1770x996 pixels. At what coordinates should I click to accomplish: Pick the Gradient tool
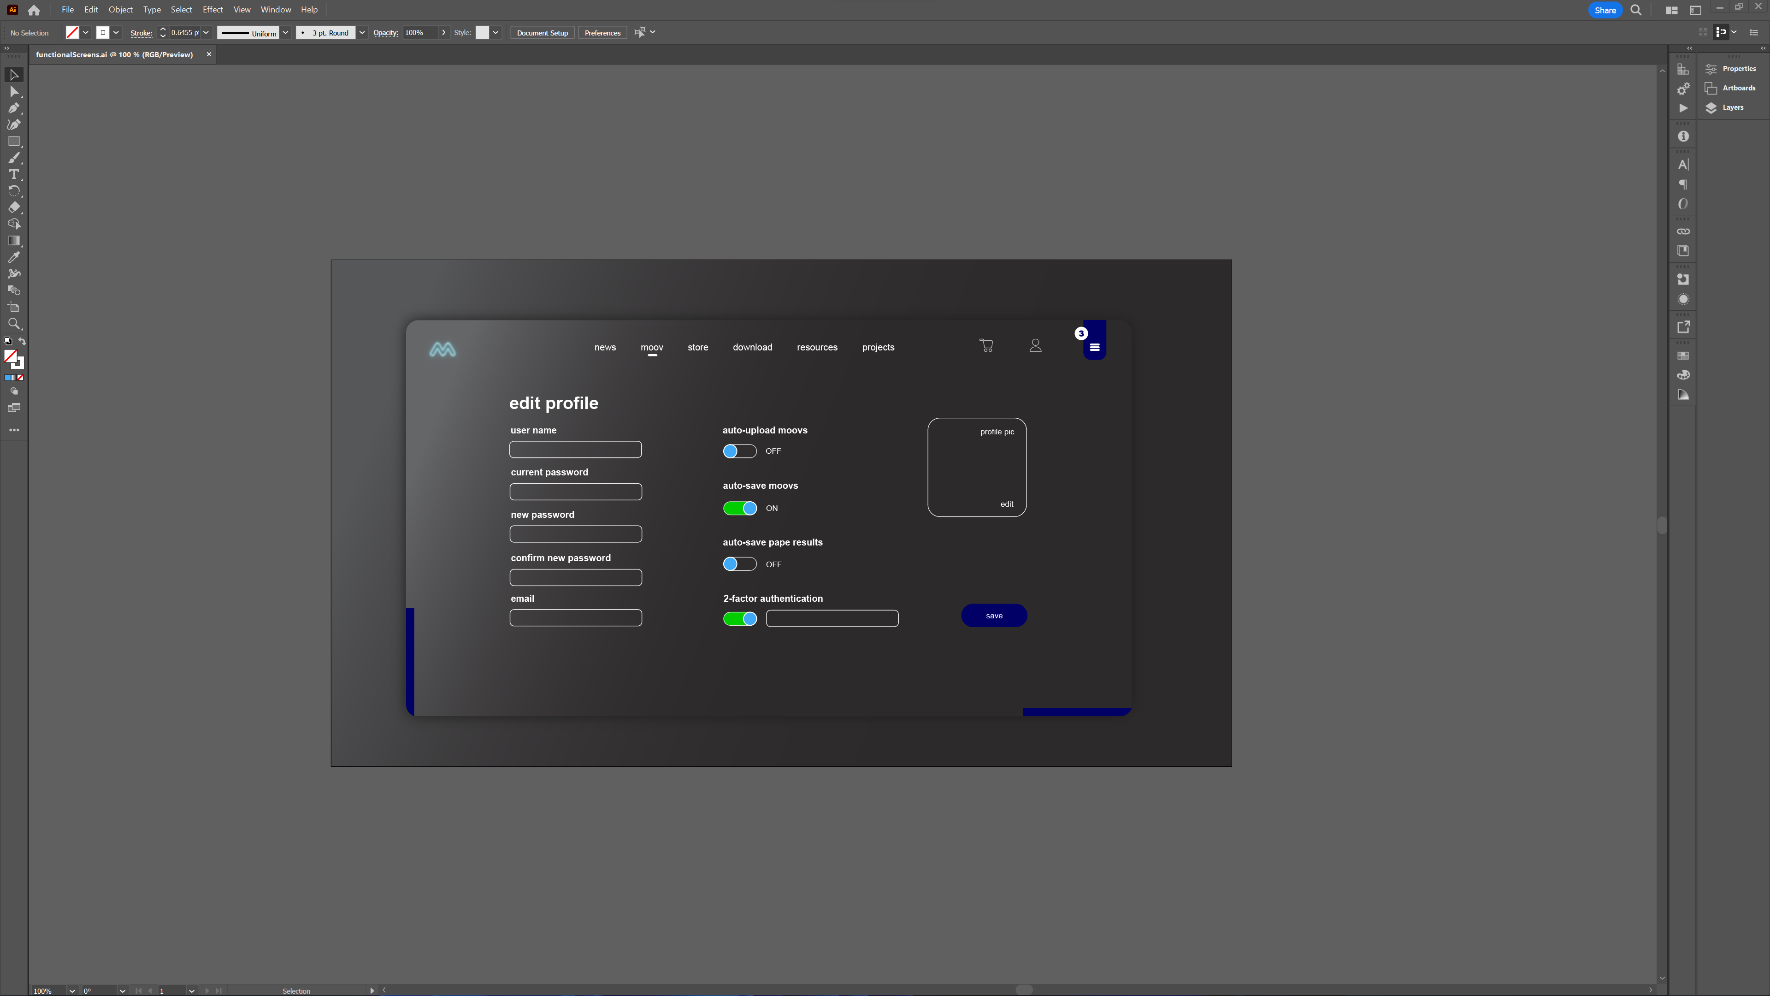(x=14, y=241)
